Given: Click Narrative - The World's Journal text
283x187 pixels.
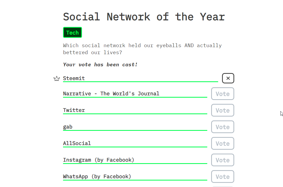Looking at the screenshot, I should [111, 94].
